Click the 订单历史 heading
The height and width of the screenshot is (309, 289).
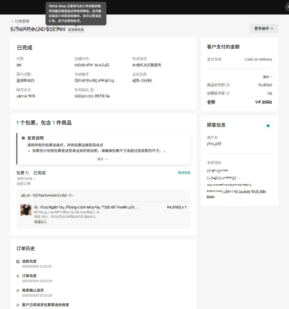(26, 248)
